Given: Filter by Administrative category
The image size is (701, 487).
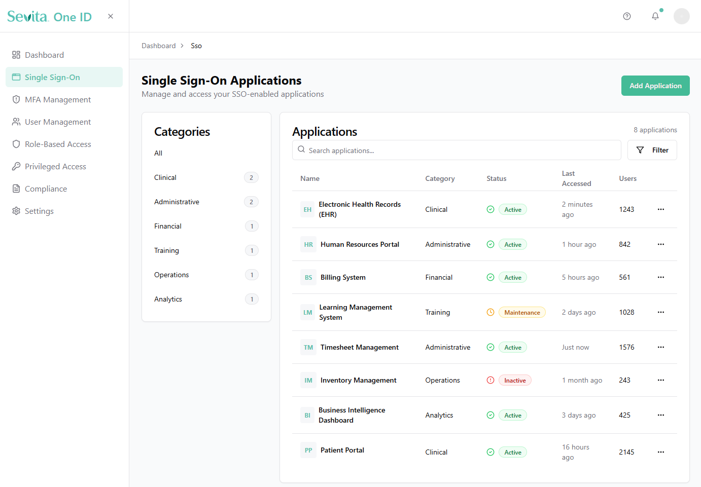Looking at the screenshot, I should [x=206, y=202].
